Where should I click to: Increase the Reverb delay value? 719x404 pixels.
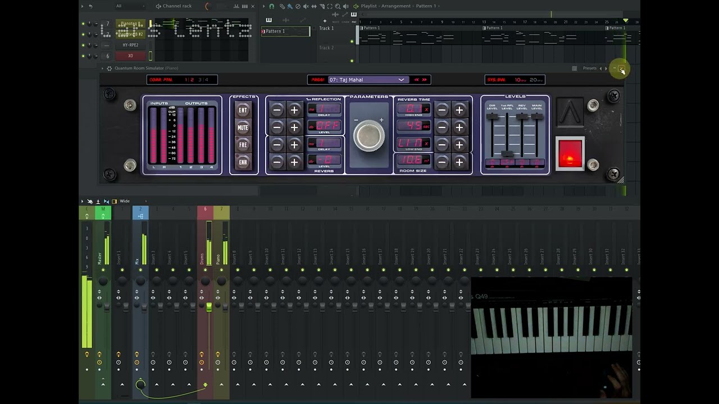[x=294, y=145]
